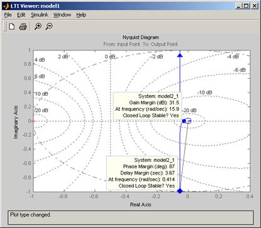Click the Gain Margin data tip box
The image size is (261, 228).
147,106
